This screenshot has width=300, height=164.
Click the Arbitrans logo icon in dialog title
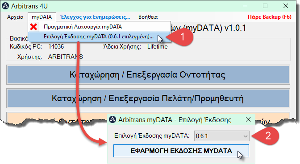click(x=112, y=120)
